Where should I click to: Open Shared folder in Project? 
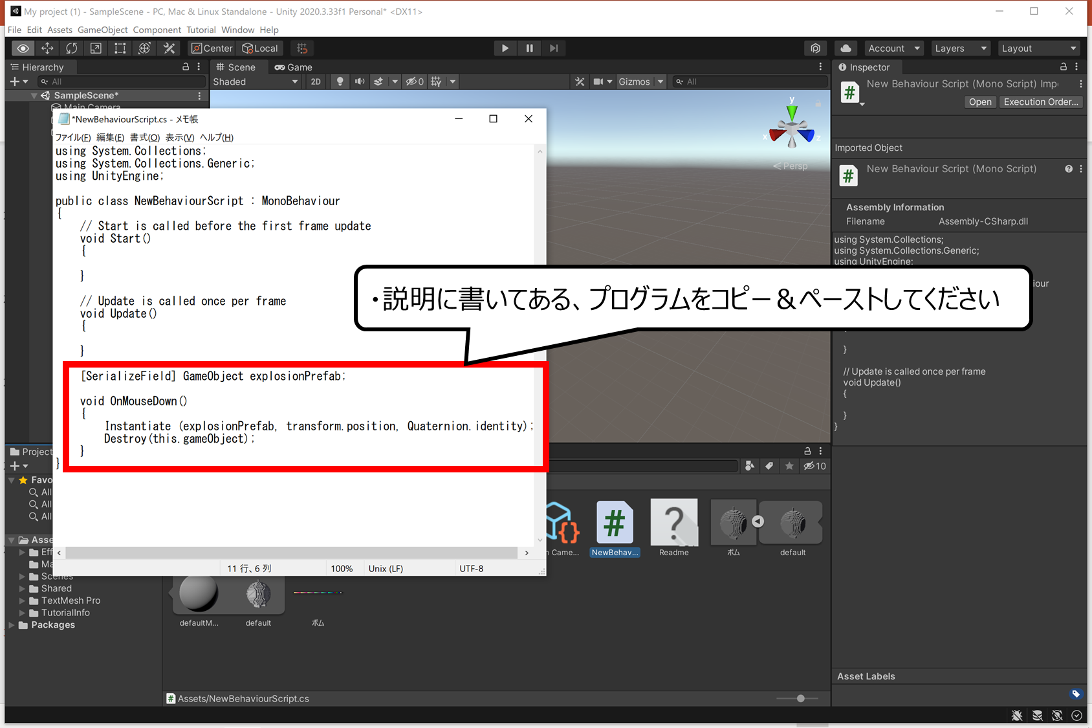click(x=56, y=588)
